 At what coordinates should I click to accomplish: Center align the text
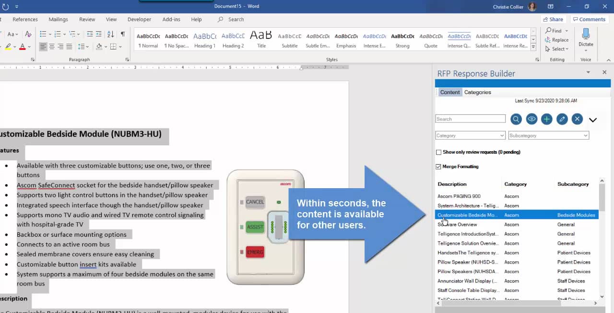coord(52,47)
